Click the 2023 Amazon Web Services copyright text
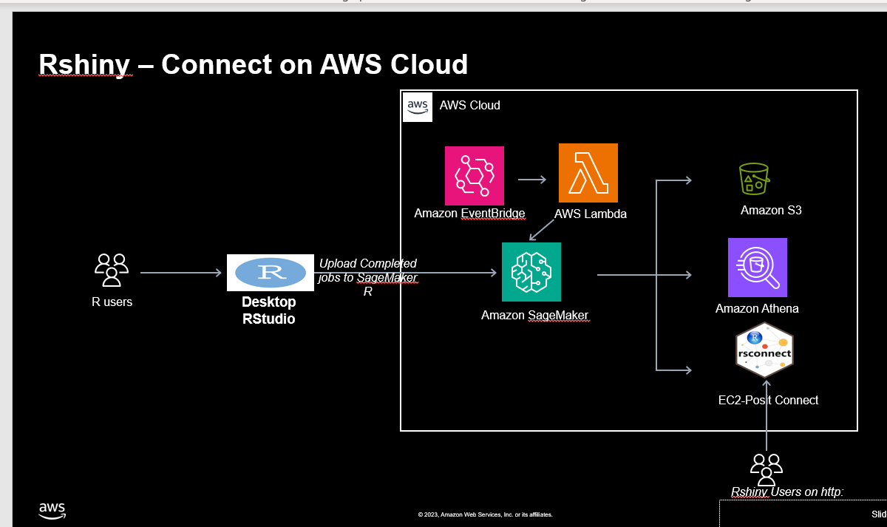Image resolution: width=887 pixels, height=527 pixels. (x=485, y=514)
